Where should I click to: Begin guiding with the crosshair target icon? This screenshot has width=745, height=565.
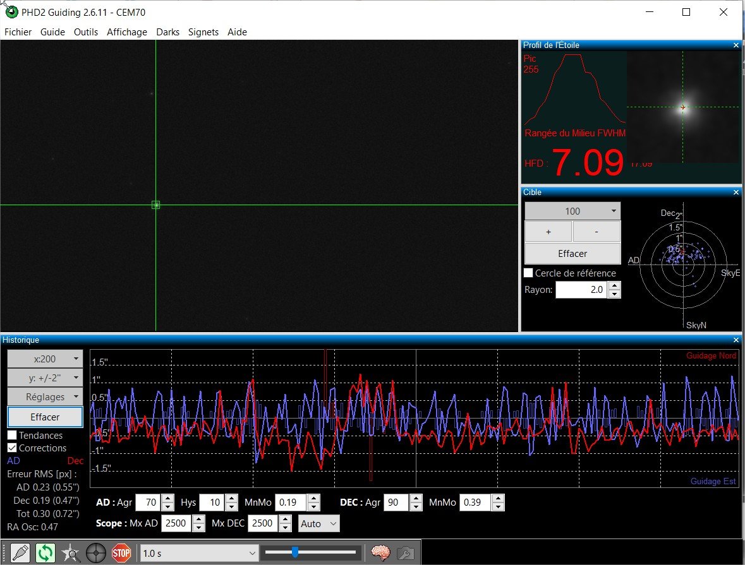point(95,553)
